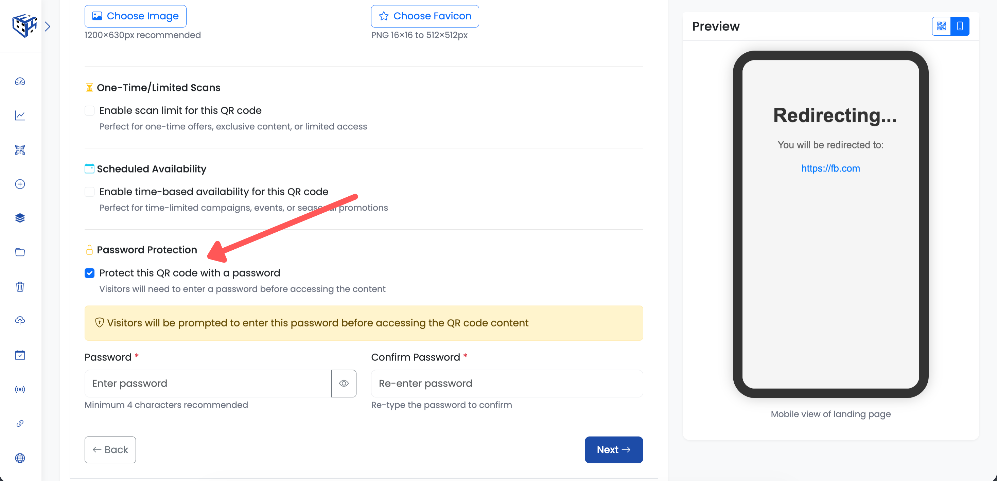The height and width of the screenshot is (481, 997).
Task: Open the Analytics chart icon in sidebar
Action: point(20,115)
